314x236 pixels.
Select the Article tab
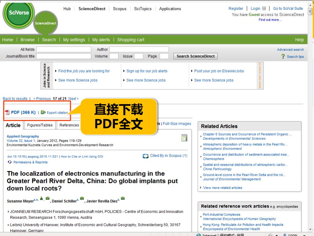point(13,125)
